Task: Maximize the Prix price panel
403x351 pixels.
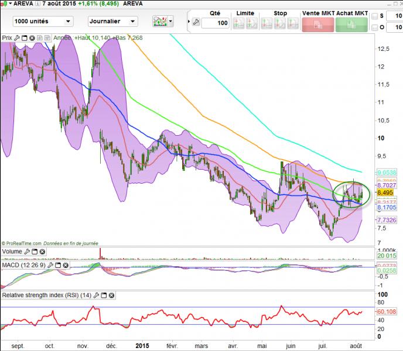Action: [25, 38]
